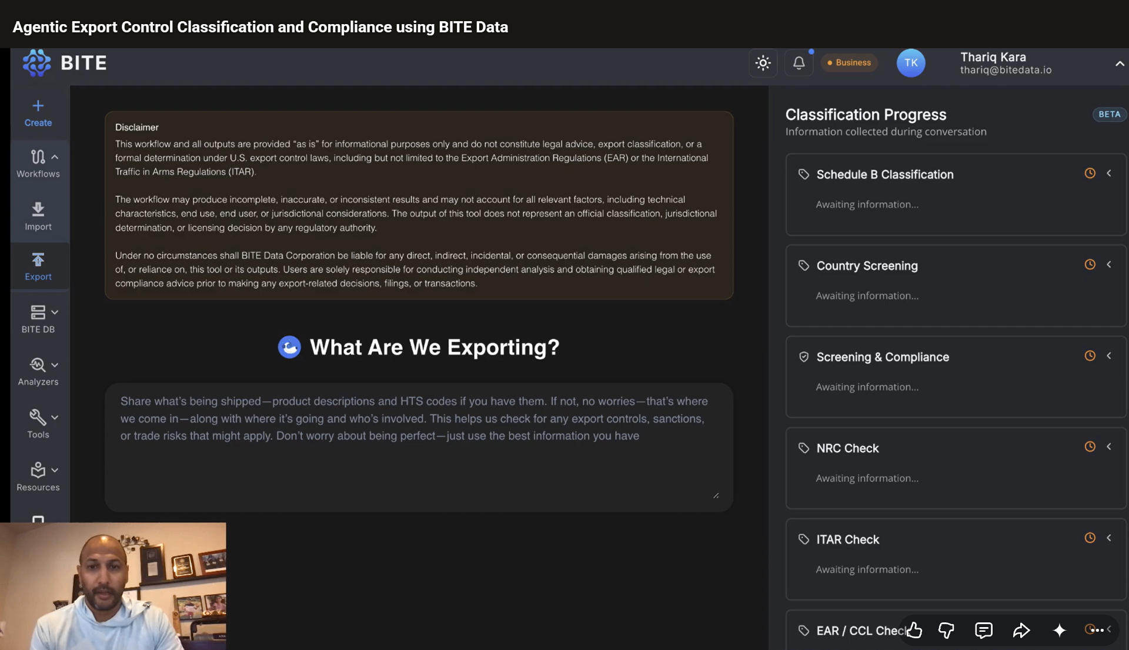Expand the Country Screening card chevron

tap(1109, 264)
